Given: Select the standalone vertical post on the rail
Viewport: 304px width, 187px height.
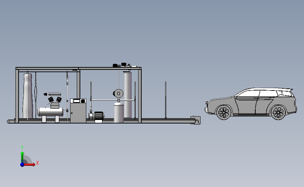Looking at the screenshot, I should tap(165, 100).
